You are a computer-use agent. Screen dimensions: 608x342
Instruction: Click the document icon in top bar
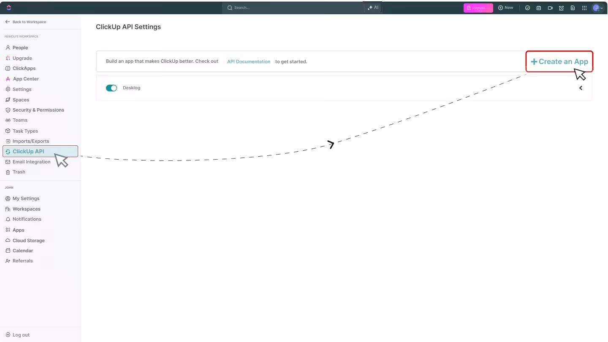pyautogui.click(x=573, y=8)
